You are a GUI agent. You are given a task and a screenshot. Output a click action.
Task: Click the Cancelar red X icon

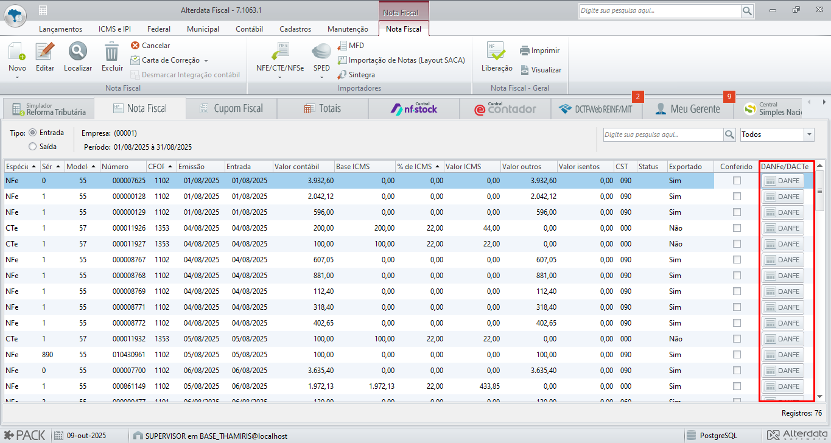tap(135, 46)
